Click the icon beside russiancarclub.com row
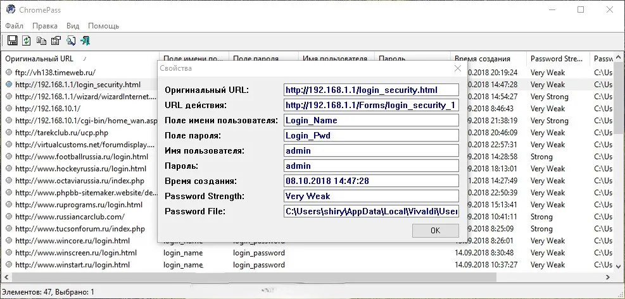Screen dimensions: 625x299 (x=9, y=217)
